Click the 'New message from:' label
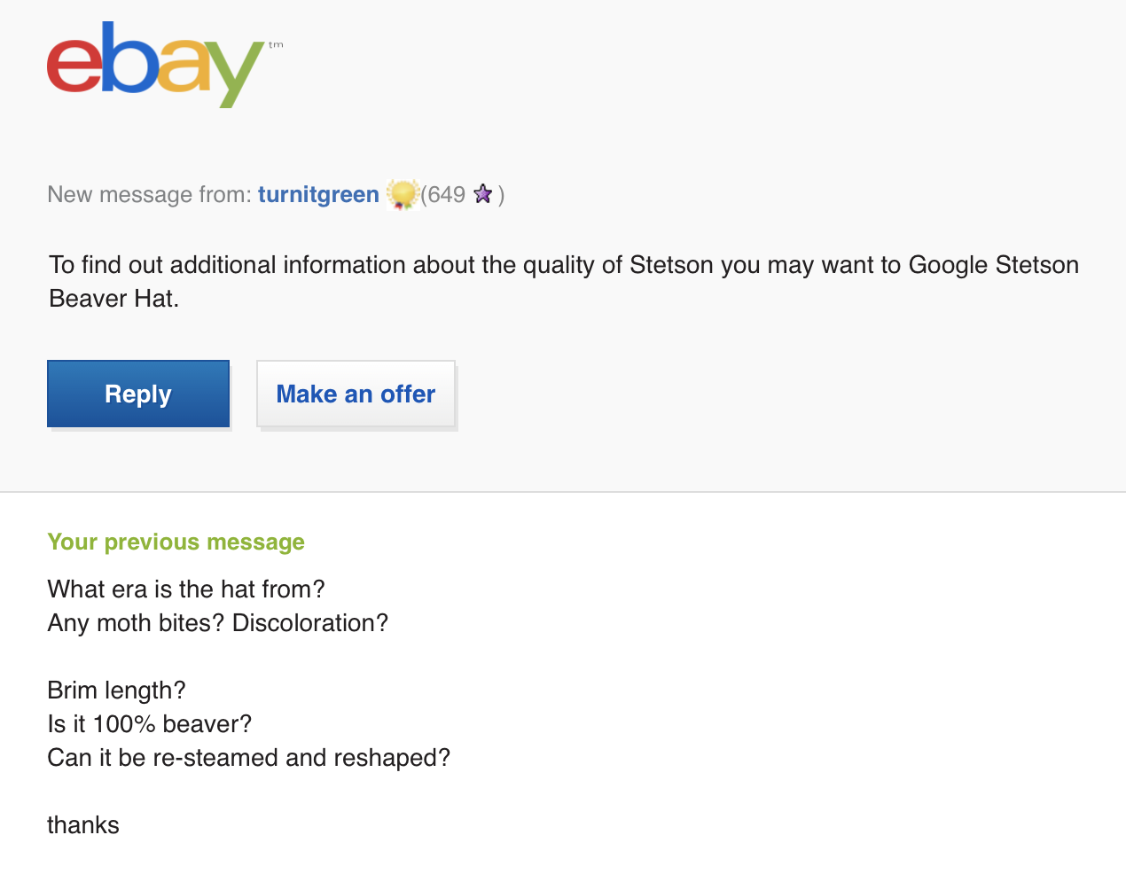The image size is (1126, 874). coord(150,194)
